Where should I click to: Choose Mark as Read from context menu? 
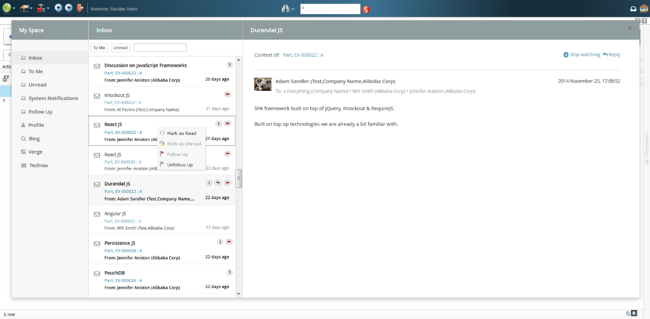pyautogui.click(x=181, y=134)
